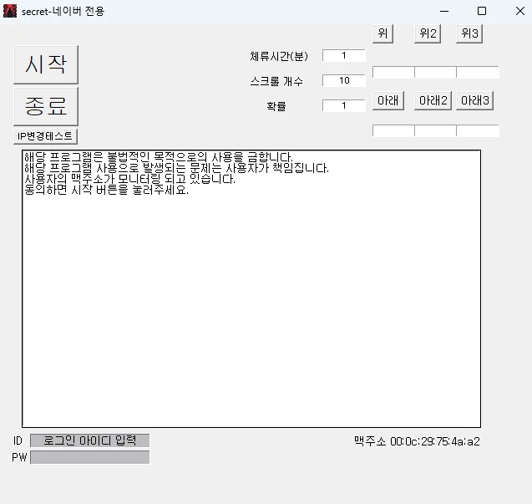
Task: Click the ID field 로그인 아이디 입력
Action: coord(90,440)
